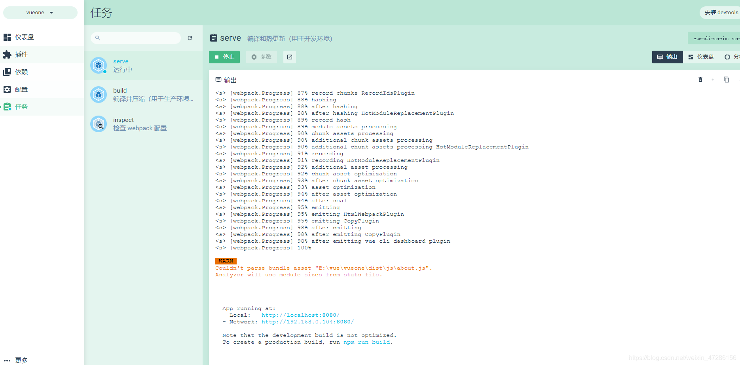Open the 插件 plugins page
This screenshot has width=740, height=365.
coord(42,55)
